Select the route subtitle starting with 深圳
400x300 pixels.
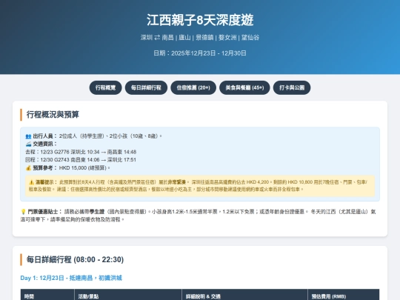click(200, 38)
